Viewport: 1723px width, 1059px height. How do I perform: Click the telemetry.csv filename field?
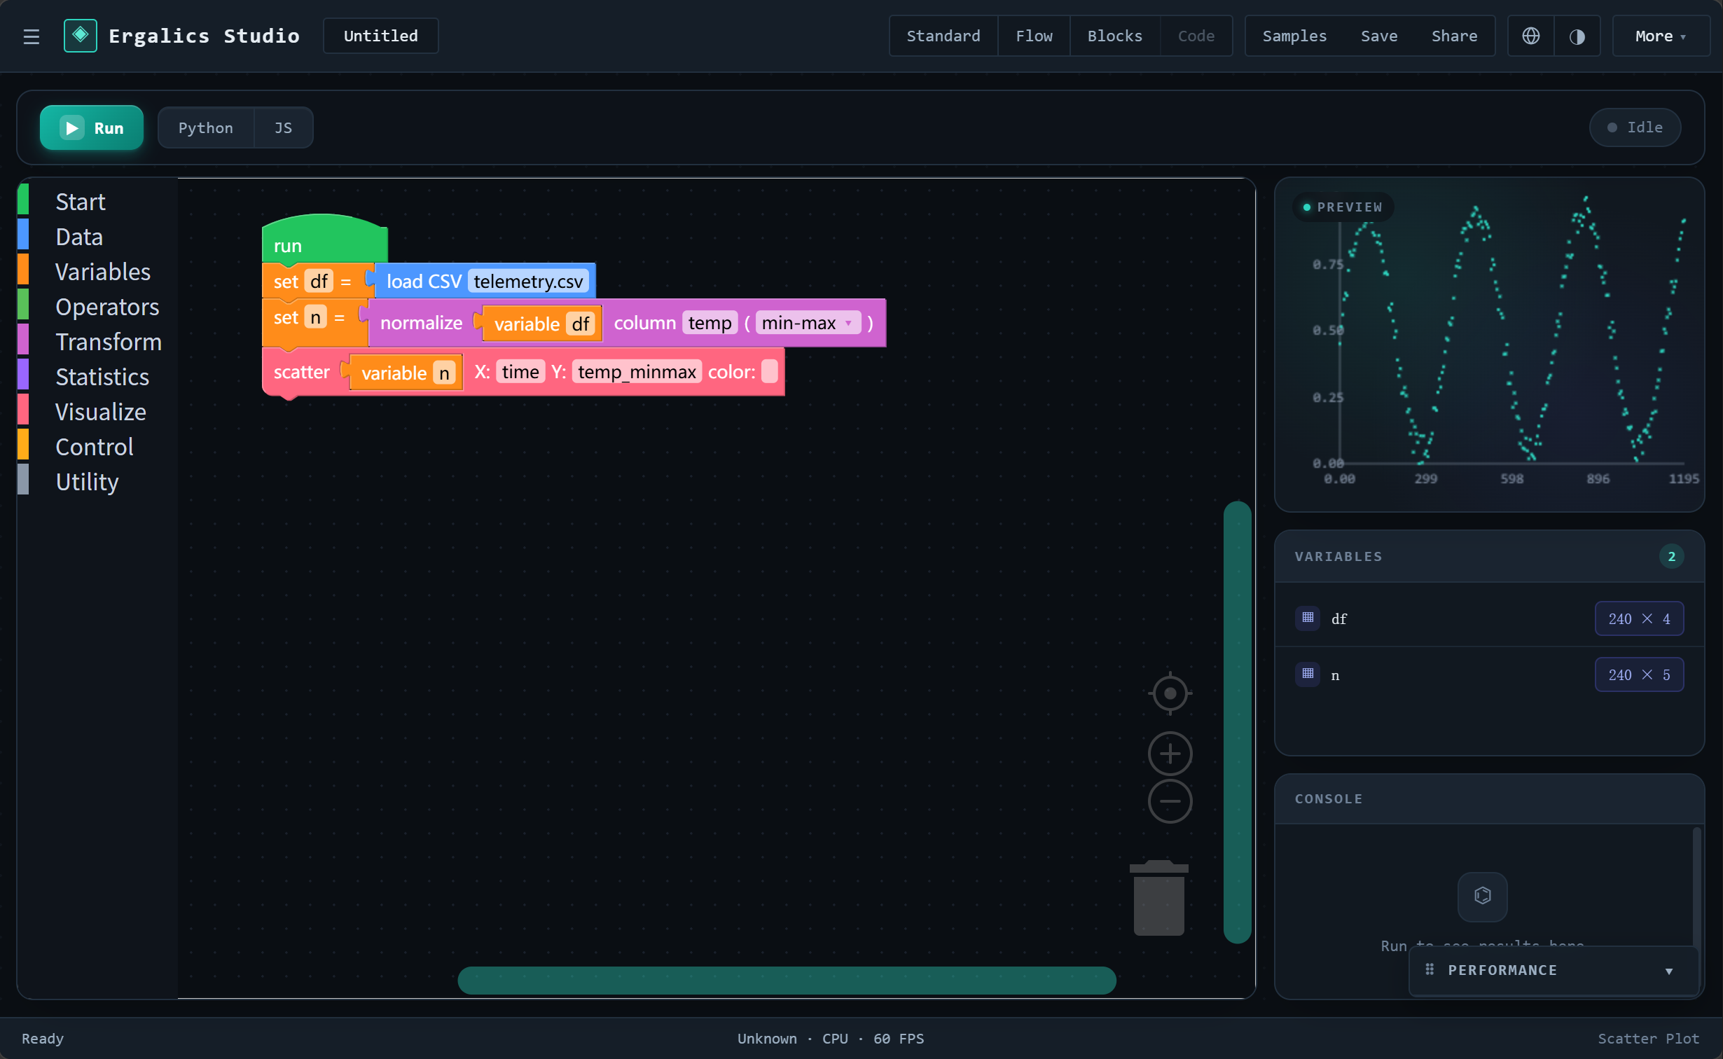point(528,282)
